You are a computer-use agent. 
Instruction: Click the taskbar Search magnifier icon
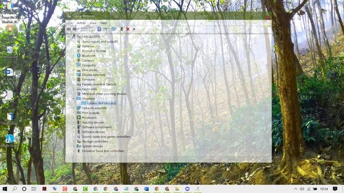(15, 189)
